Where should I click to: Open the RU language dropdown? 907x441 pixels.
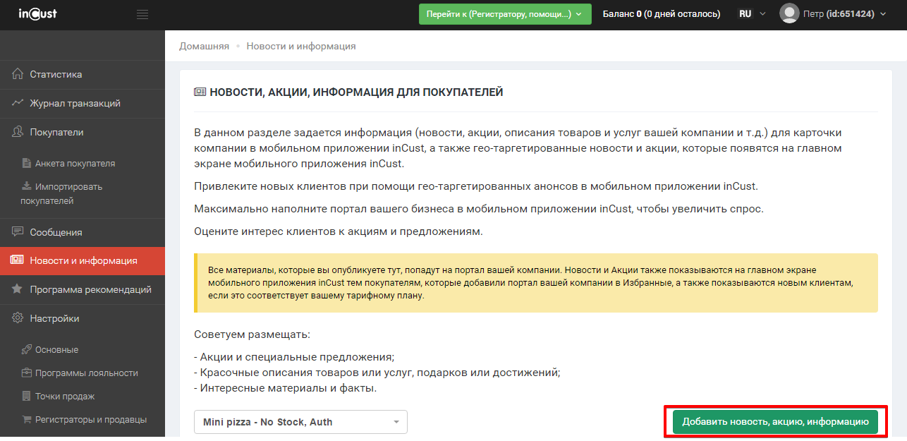(x=751, y=14)
